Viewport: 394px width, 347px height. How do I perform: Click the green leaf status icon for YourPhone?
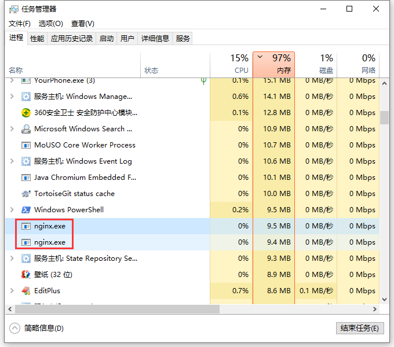tap(204, 81)
